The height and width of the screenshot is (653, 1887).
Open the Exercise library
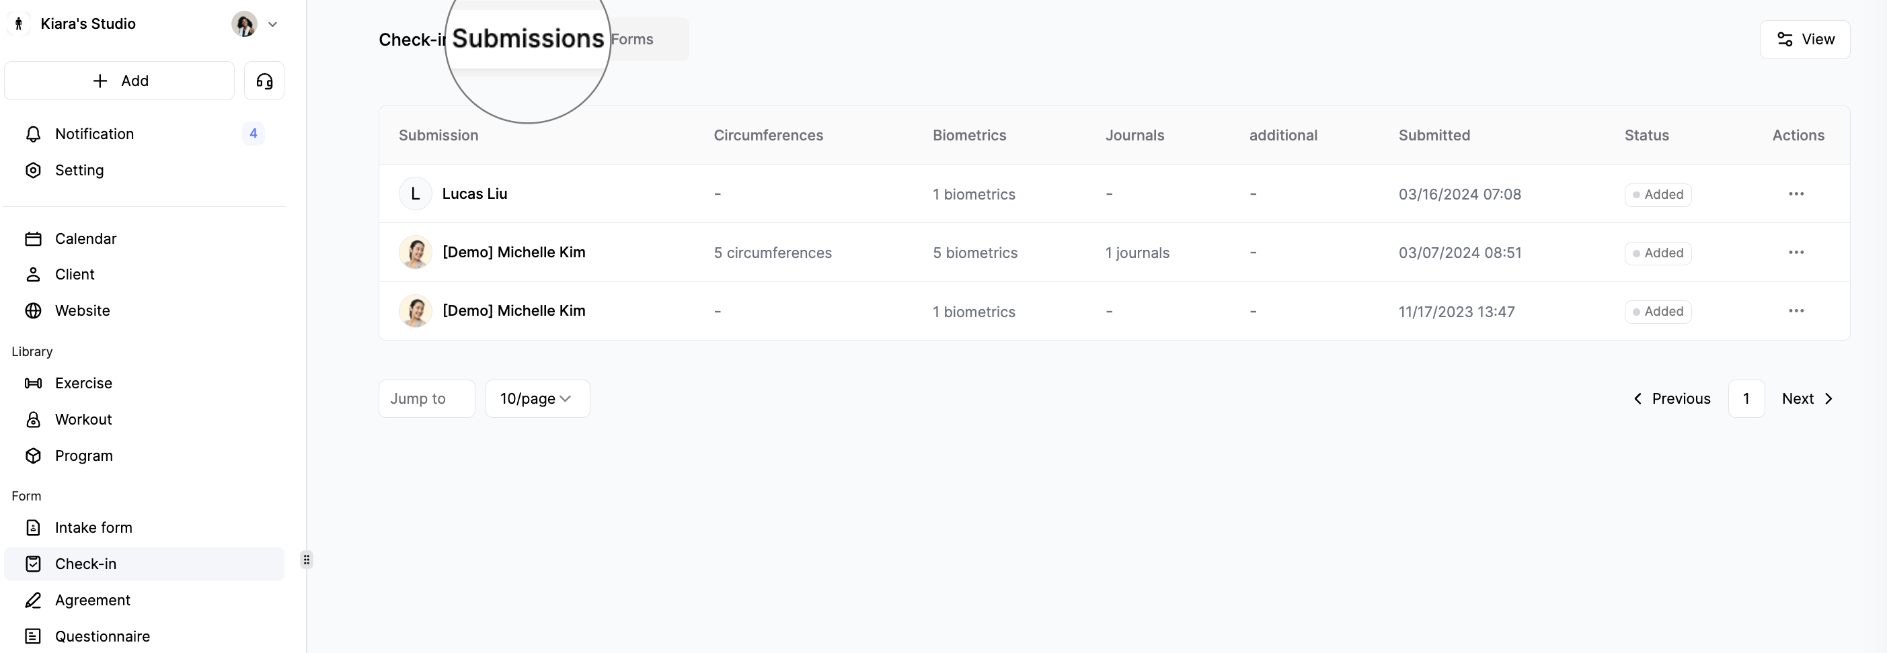pos(83,383)
